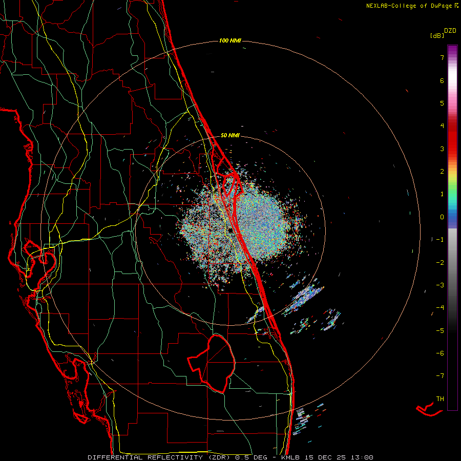Click the 3 value on color scale
461x461 pixels.
pos(442,149)
